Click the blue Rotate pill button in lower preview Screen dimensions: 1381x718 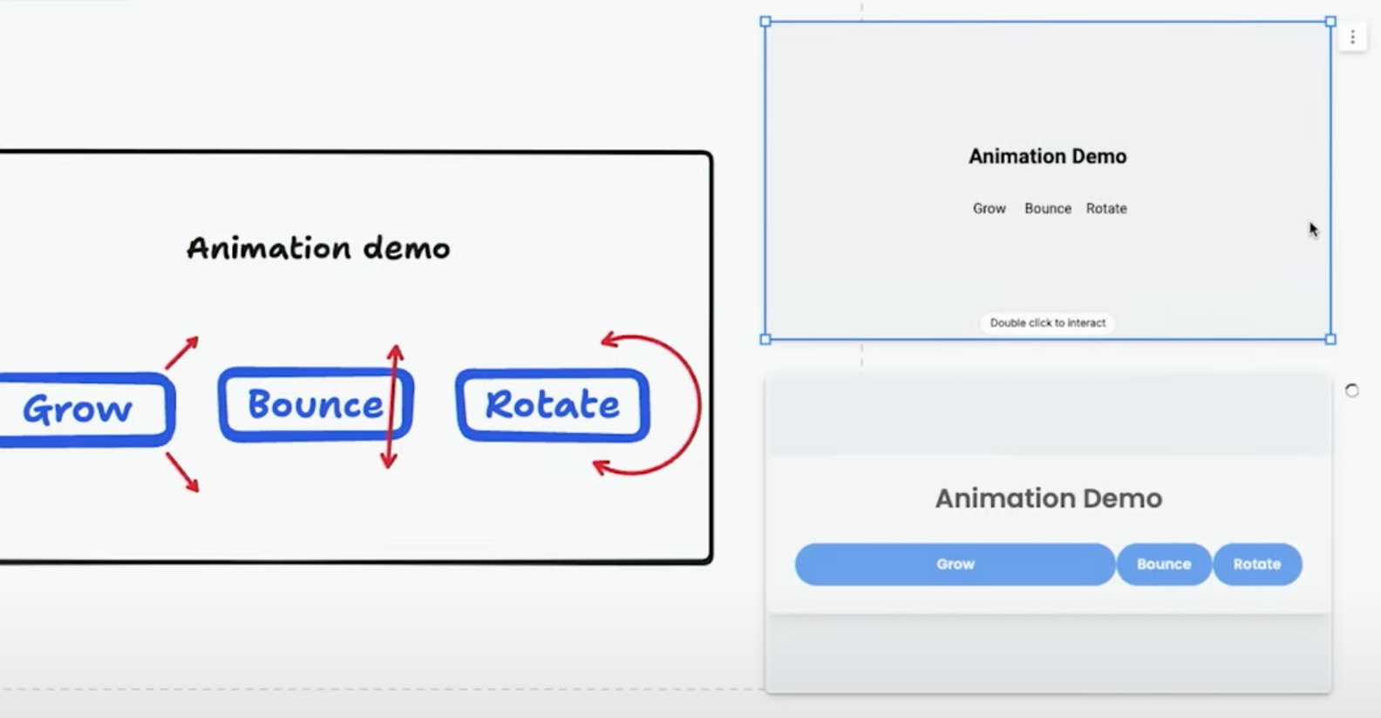(1257, 565)
